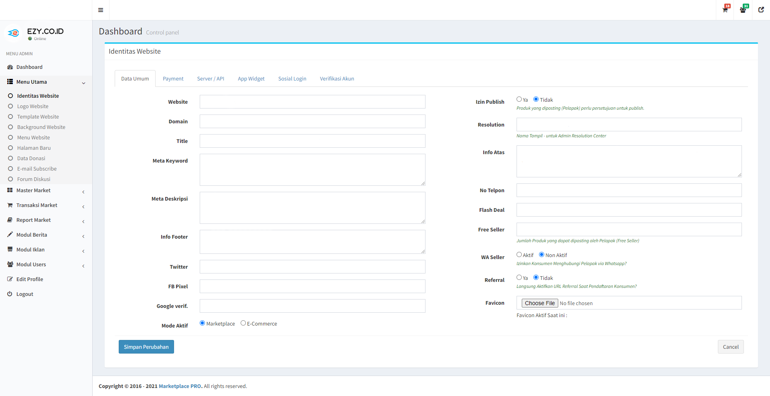Click the EZY.CO.ID logo avatar
This screenshot has width=770, height=396.
(x=14, y=33)
